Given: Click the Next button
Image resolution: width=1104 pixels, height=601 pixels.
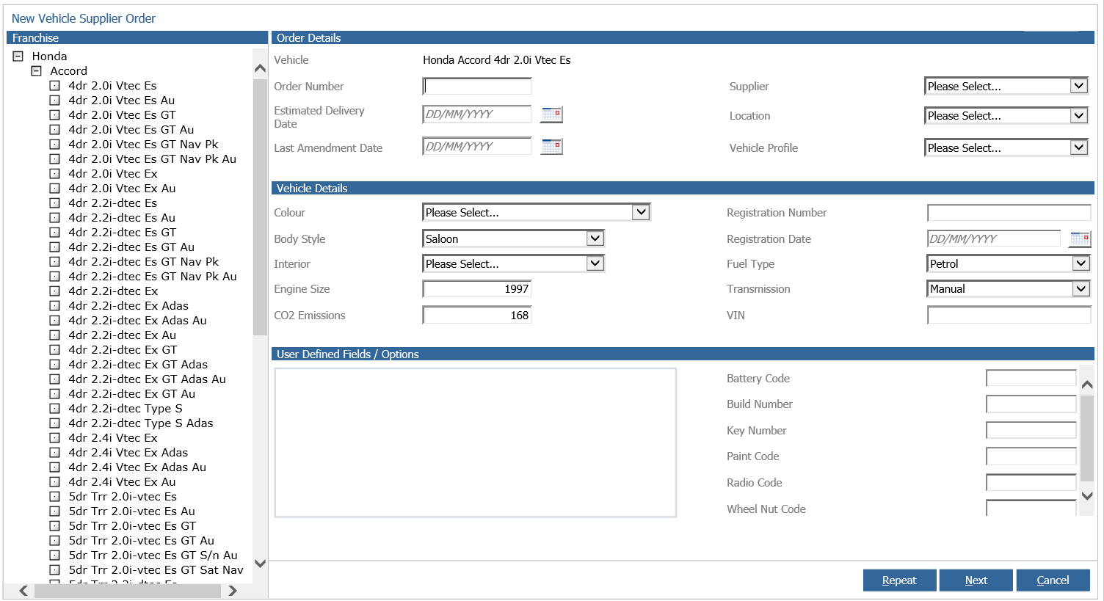Looking at the screenshot, I should (976, 580).
